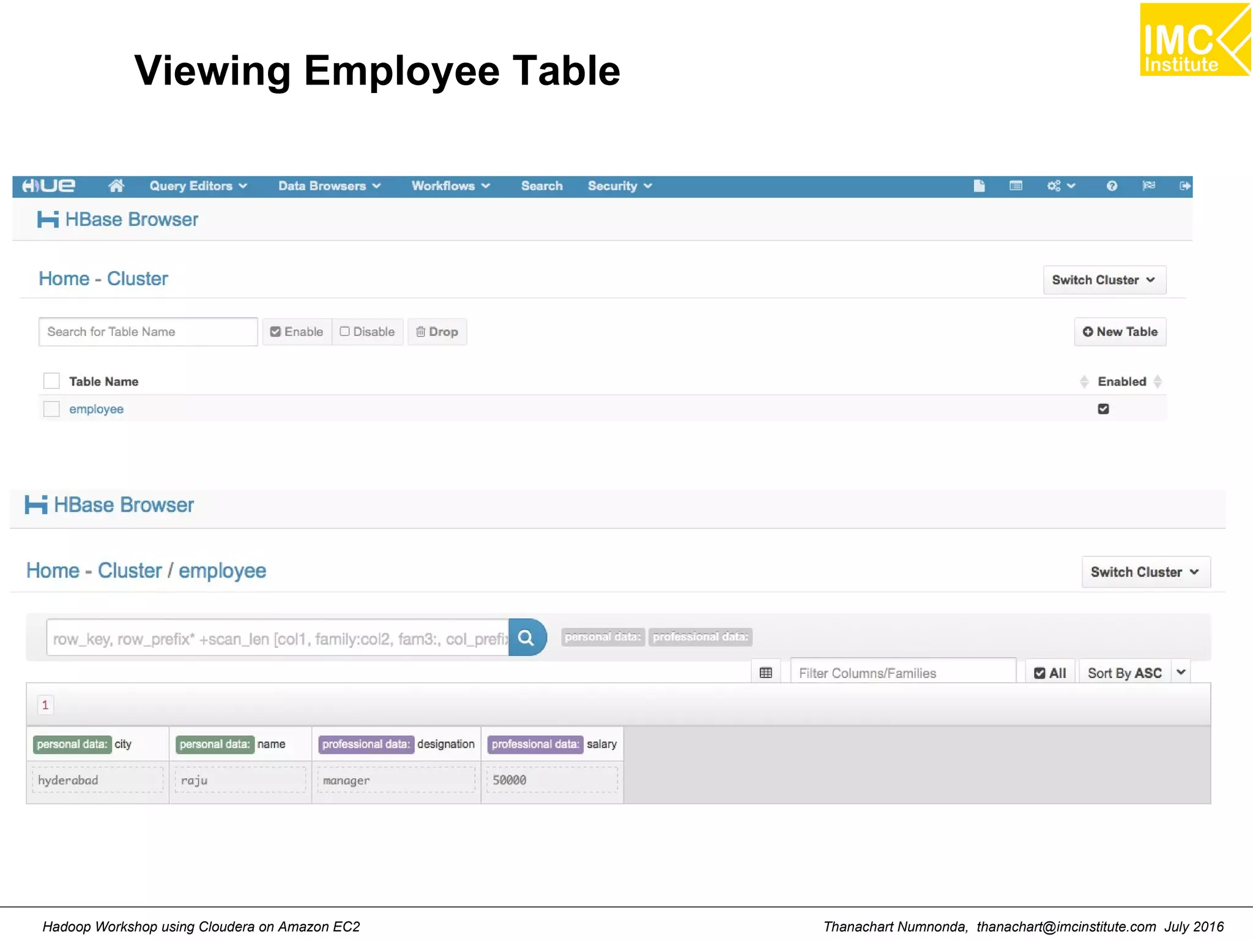Click the Enable tables button

tap(297, 332)
